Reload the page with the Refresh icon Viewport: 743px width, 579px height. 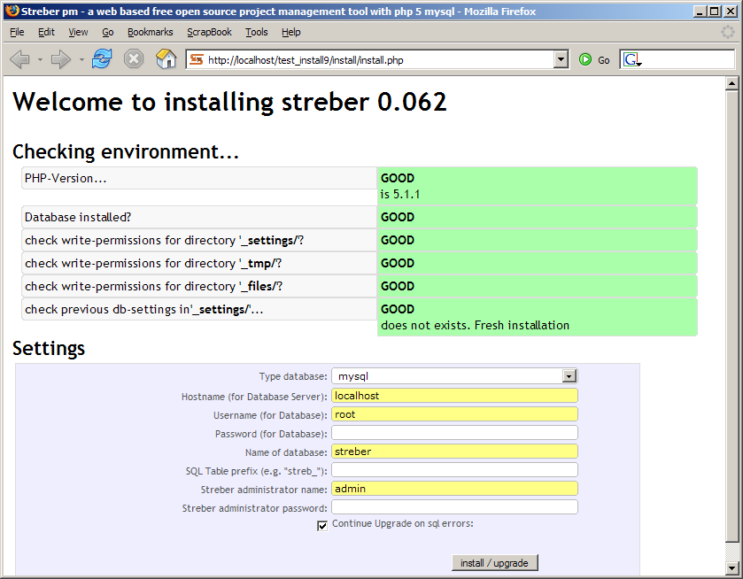point(102,59)
